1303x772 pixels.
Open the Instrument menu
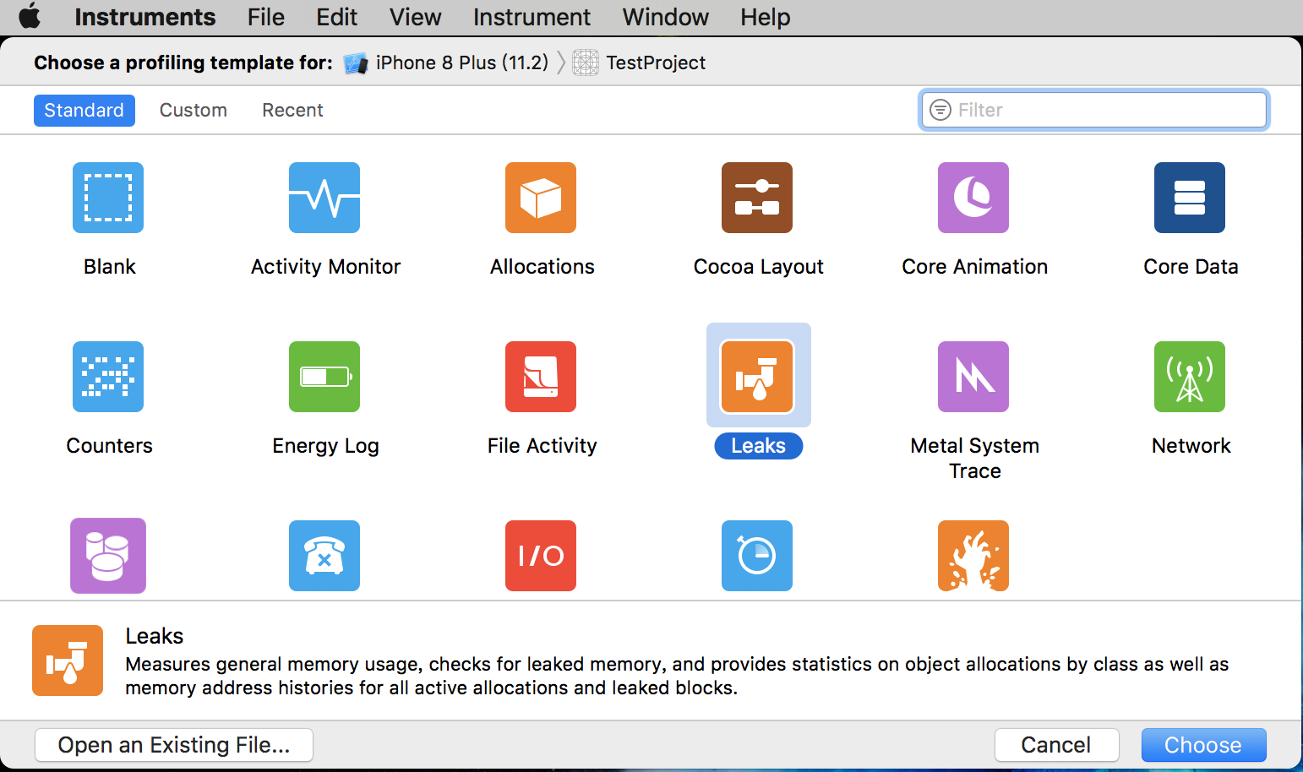[532, 17]
